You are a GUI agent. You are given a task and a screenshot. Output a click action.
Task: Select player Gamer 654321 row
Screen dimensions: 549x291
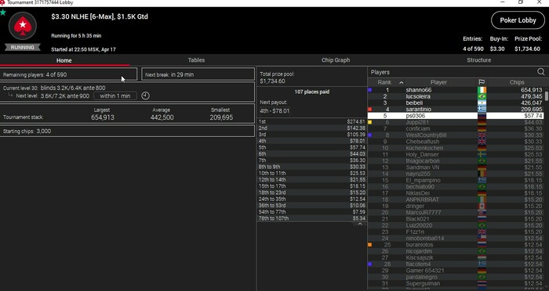point(456,271)
